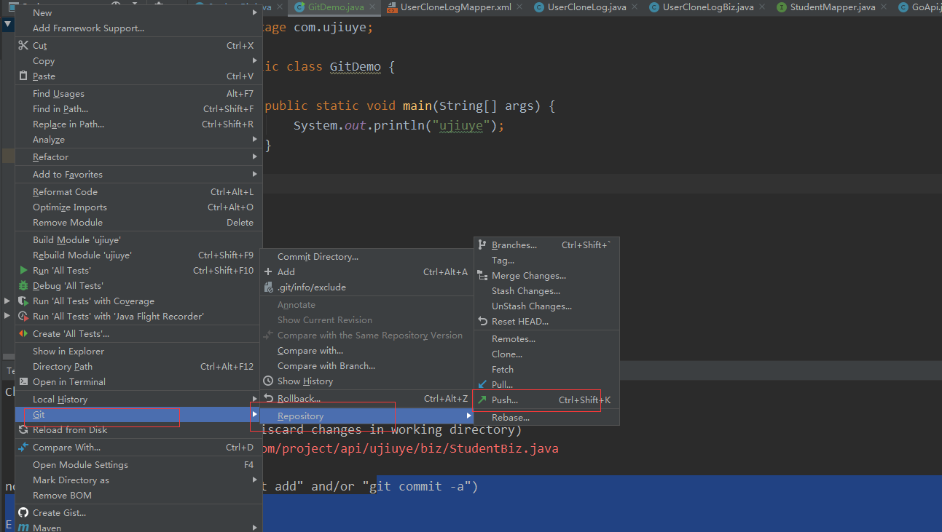
Task: Click the Merge Changes icon
Action: pyautogui.click(x=482, y=275)
